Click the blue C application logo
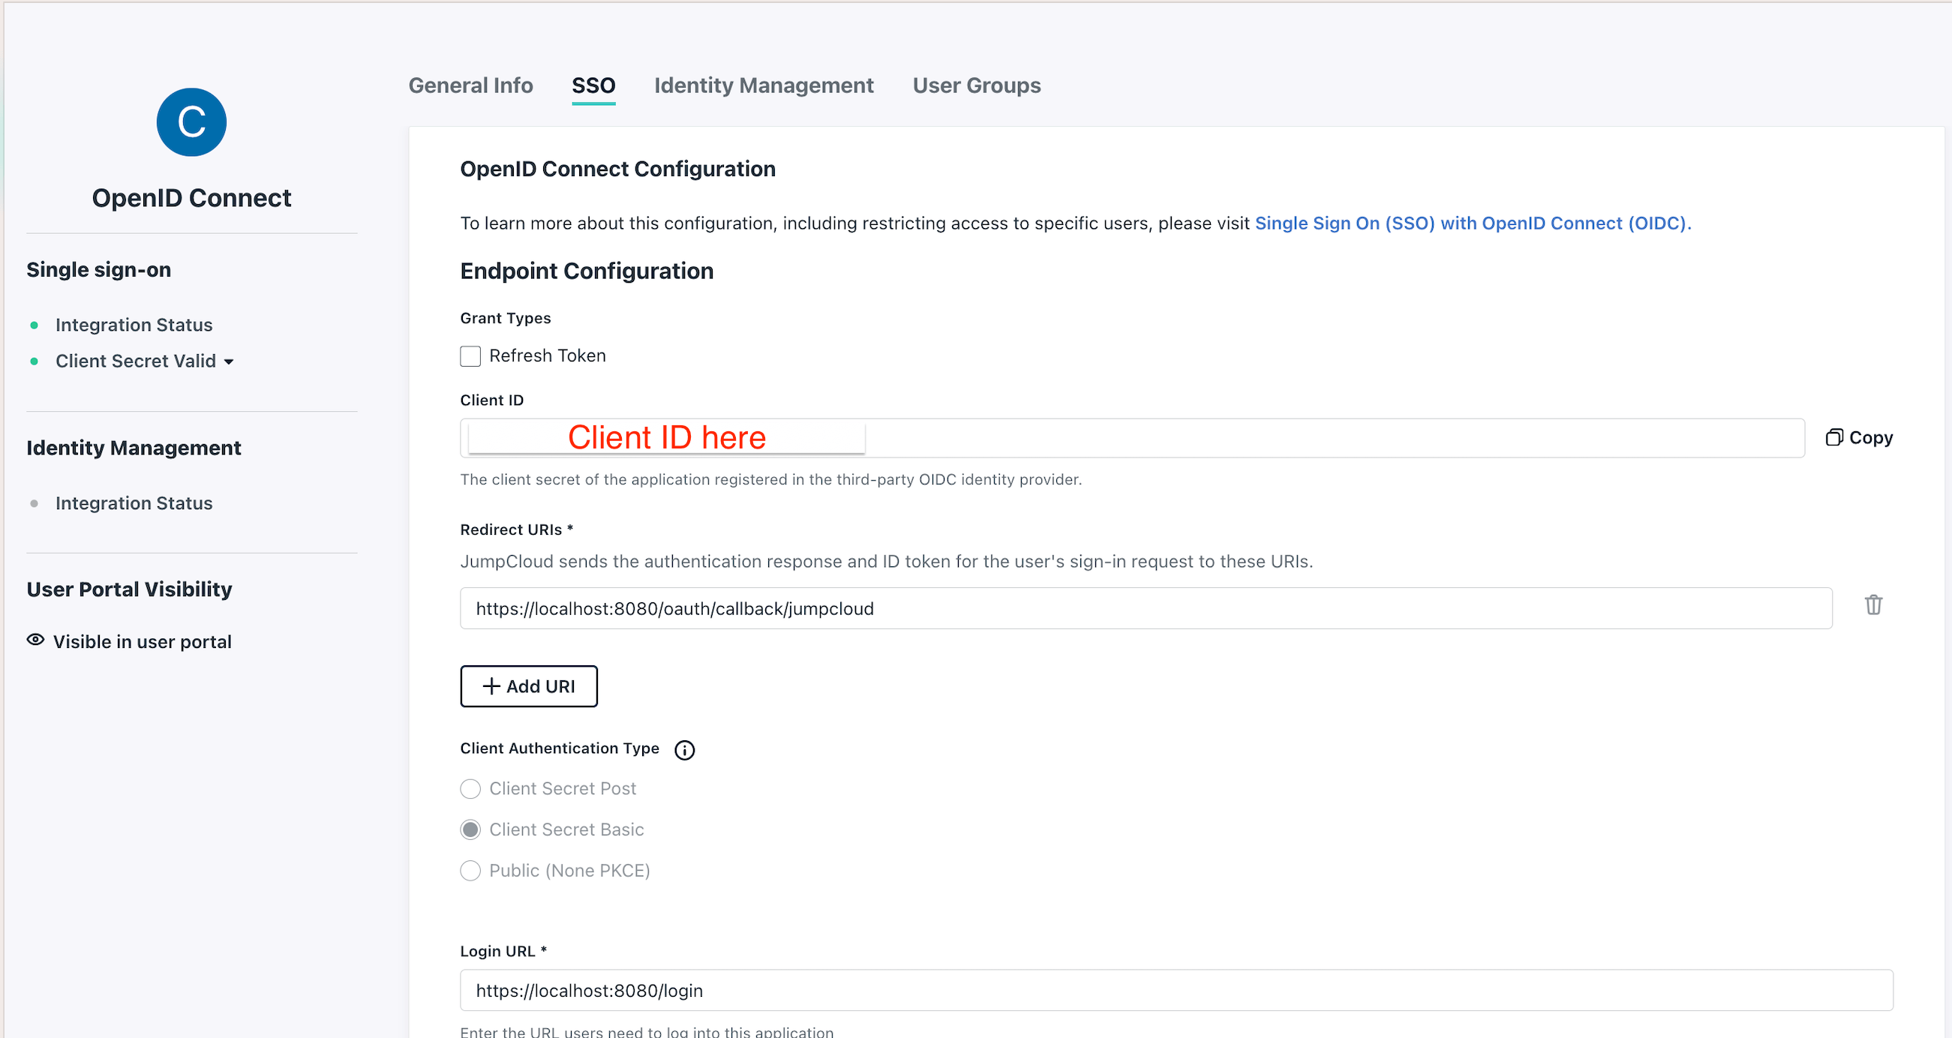The image size is (1952, 1038). [x=191, y=122]
